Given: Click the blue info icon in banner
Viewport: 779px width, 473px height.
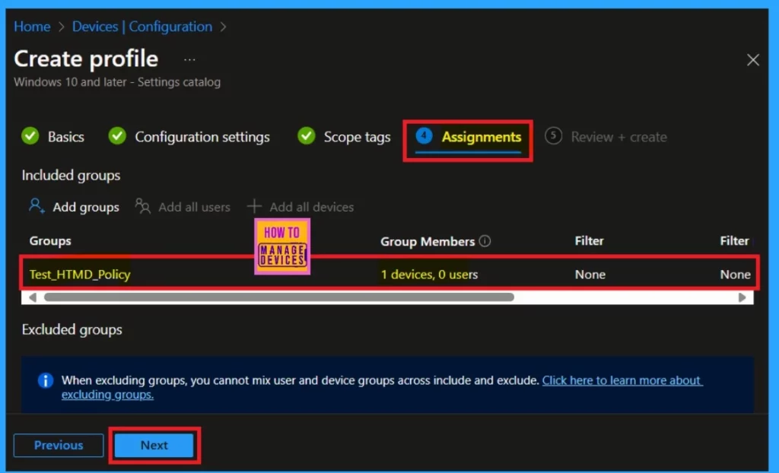Looking at the screenshot, I should coord(45,380).
